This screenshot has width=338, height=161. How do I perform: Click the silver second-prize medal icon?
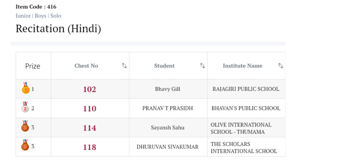tap(25, 108)
